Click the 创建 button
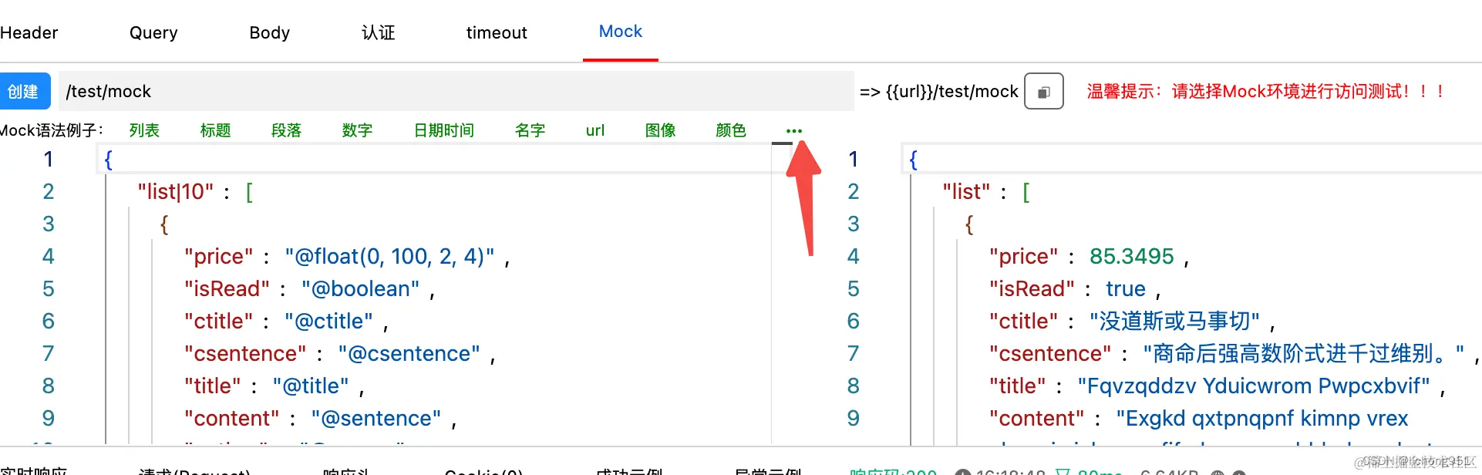1482x475 pixels. [23, 92]
